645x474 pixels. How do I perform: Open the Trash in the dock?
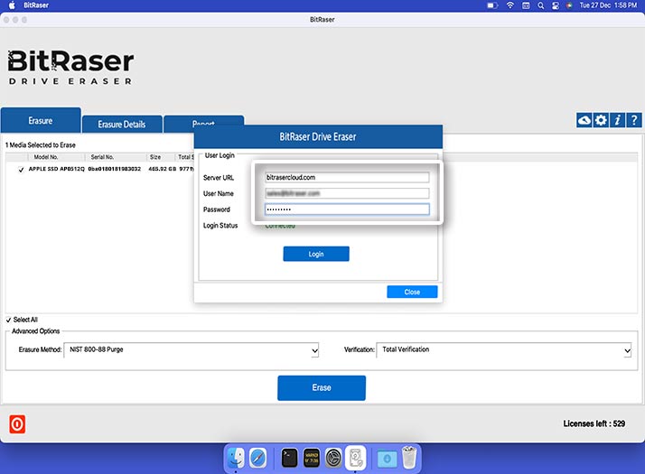tap(409, 458)
